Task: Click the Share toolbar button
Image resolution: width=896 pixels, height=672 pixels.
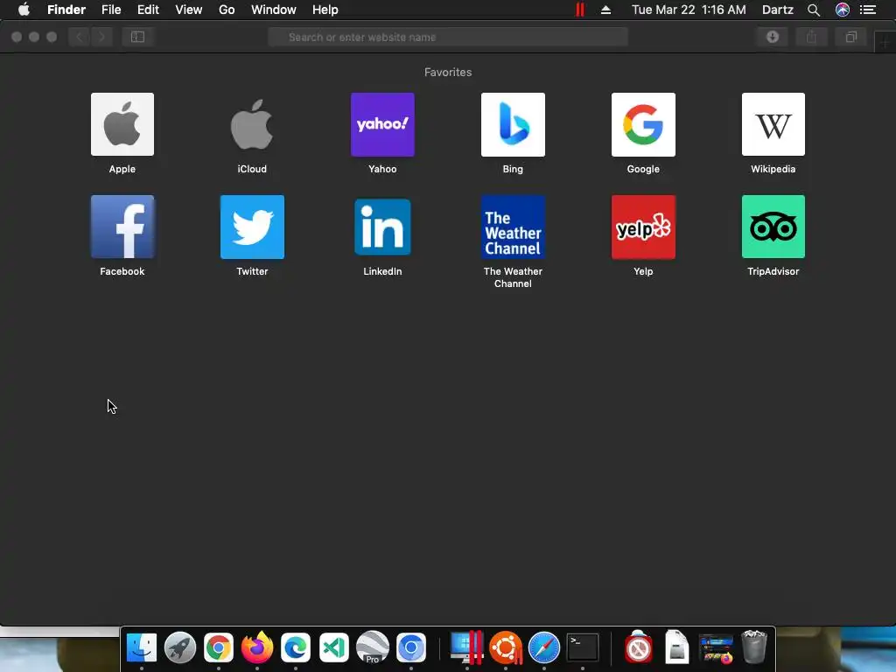Action: point(811,37)
